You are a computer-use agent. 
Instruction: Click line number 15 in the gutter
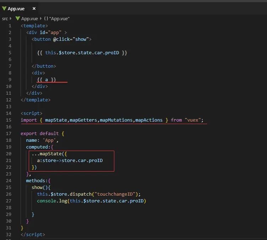pyautogui.click(x=9, y=120)
